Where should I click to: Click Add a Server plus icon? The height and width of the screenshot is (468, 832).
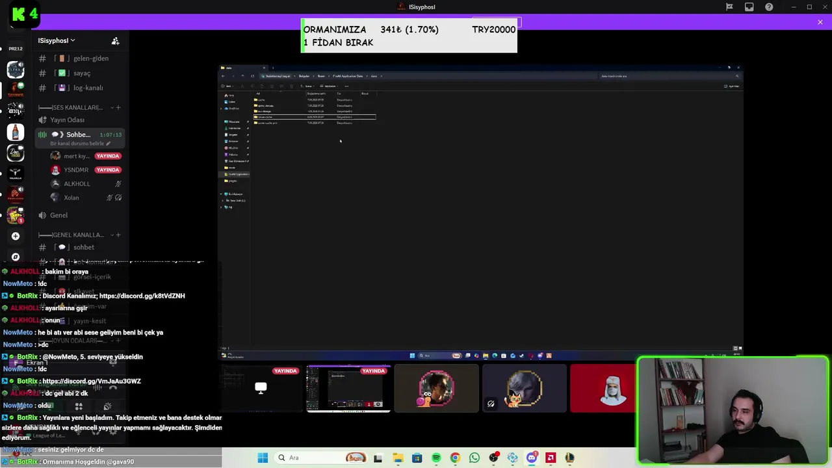click(x=16, y=236)
